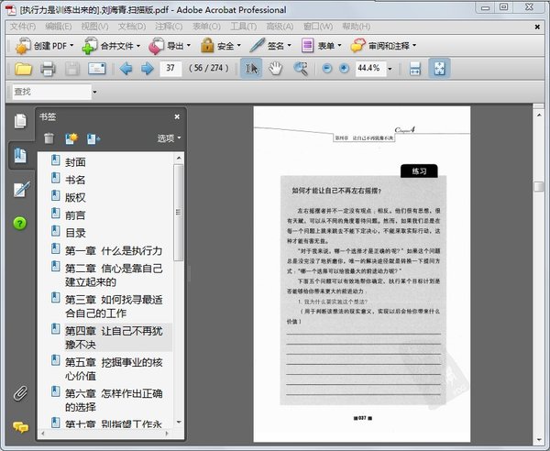Viewport: 550px width, 451px height.
Task: Open the Attachments paperclip panel
Action: 19,394
